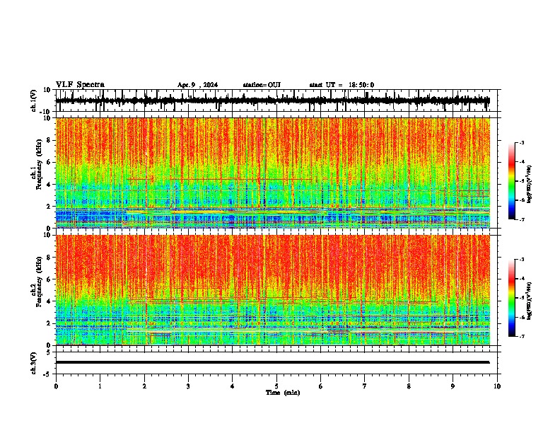Click the ch.2 spectrogram color bar

(x=511, y=298)
